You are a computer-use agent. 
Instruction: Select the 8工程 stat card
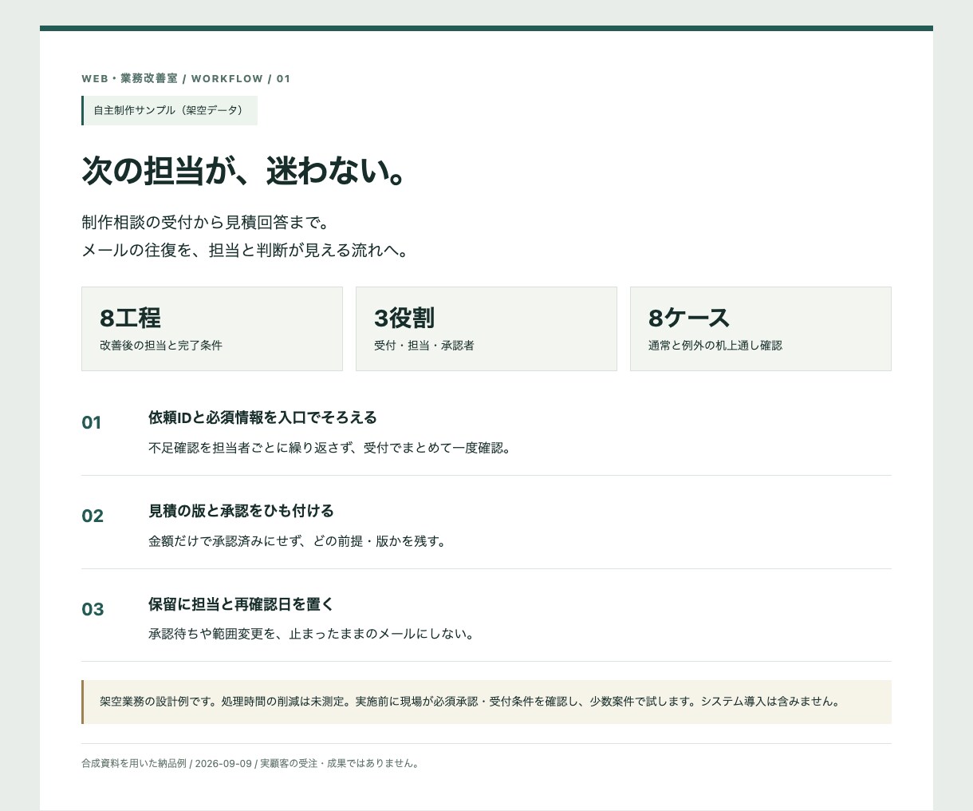tap(212, 329)
